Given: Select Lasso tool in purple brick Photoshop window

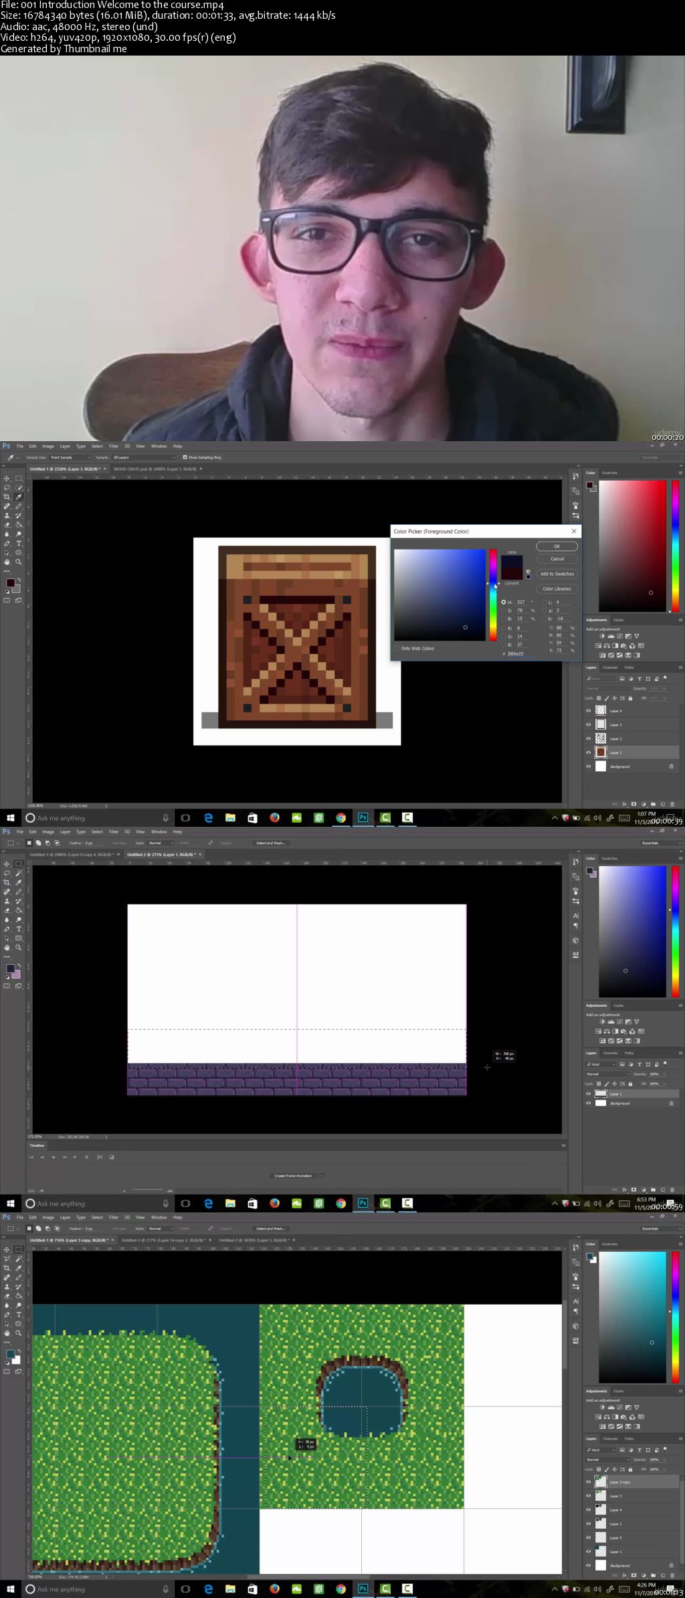Looking at the screenshot, I should click(7, 873).
